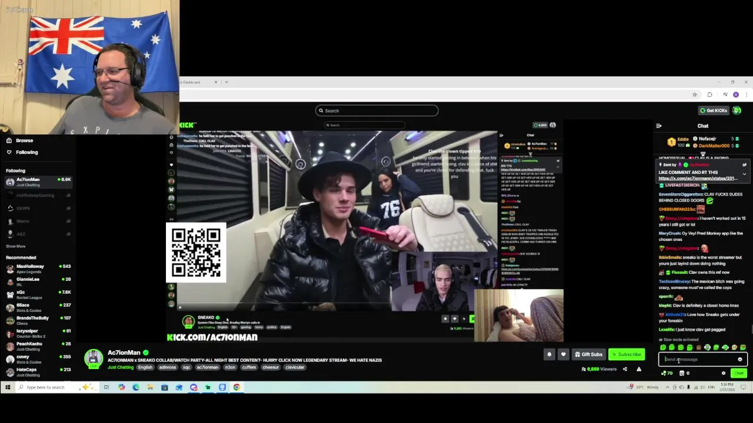Screen dimensions: 753x423
Task: Click the Kick search field
Action: (x=376, y=110)
